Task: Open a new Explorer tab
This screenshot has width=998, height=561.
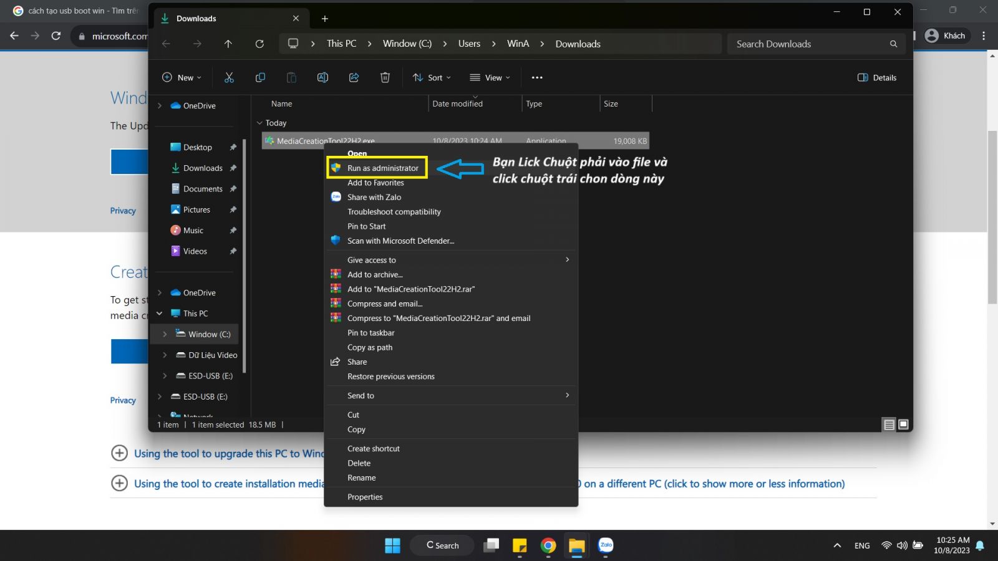Action: pyautogui.click(x=324, y=19)
